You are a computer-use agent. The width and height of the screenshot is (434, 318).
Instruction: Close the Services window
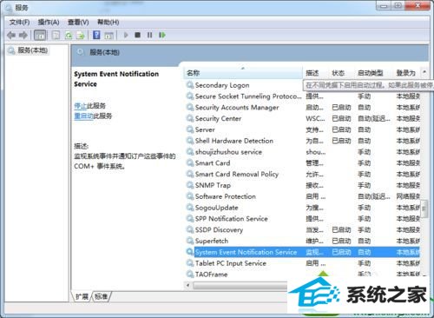pyautogui.click(x=418, y=6)
